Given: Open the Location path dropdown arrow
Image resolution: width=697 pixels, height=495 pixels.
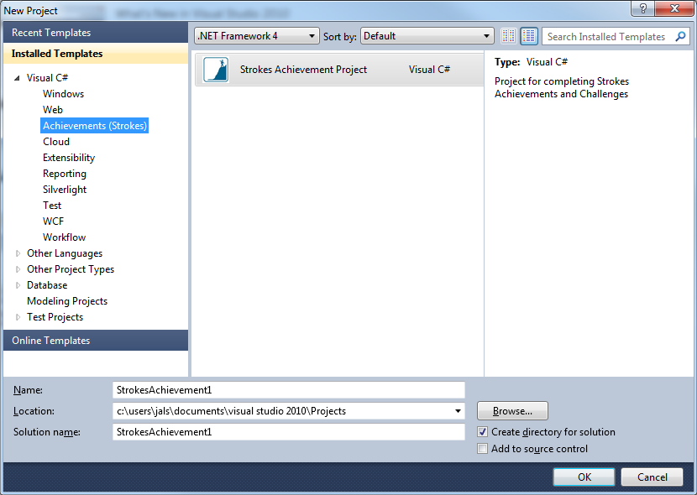Looking at the screenshot, I should click(458, 411).
